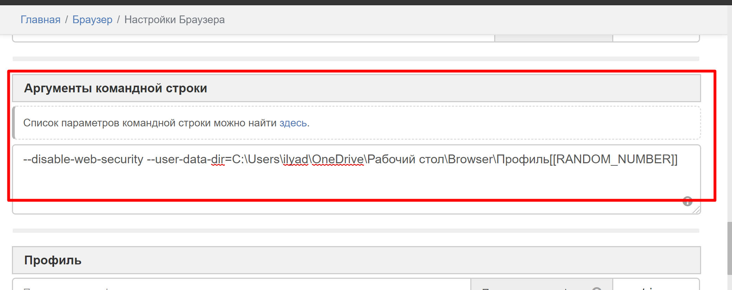Screen dimensions: 732x290
Task: Go to Главная in the breadcrumb
Action: (x=40, y=20)
